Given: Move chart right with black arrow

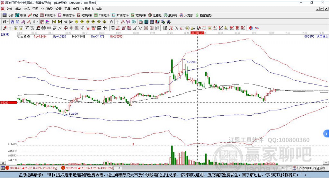Looking at the screenshot, I should click(71, 22).
